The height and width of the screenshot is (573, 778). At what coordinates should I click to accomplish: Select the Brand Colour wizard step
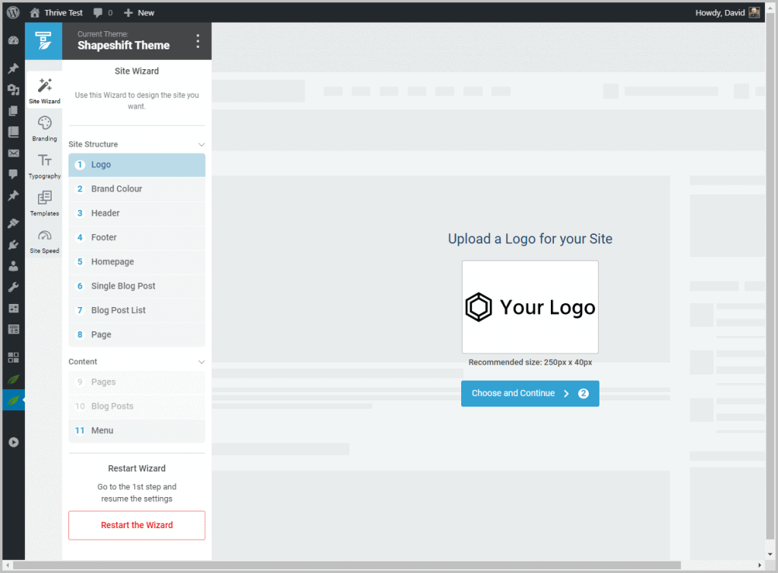[137, 189]
